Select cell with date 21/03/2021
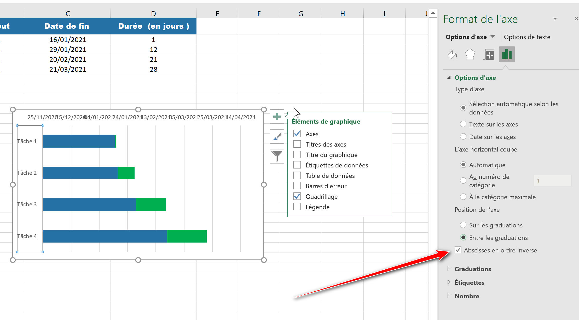The width and height of the screenshot is (579, 320). [x=68, y=69]
